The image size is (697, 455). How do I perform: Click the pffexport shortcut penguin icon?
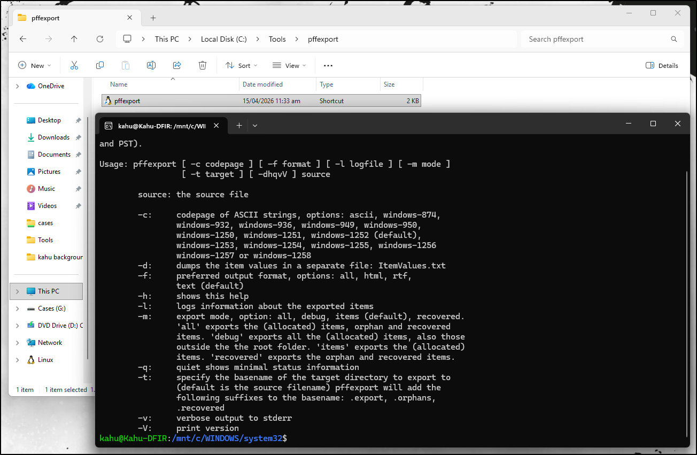point(108,101)
